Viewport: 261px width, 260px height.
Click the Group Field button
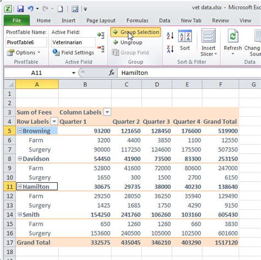(x=130, y=53)
